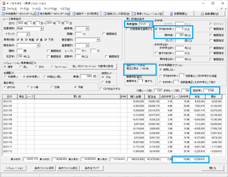Click the start year field showing 2021
This screenshot has height=177, width=228.
21,23
